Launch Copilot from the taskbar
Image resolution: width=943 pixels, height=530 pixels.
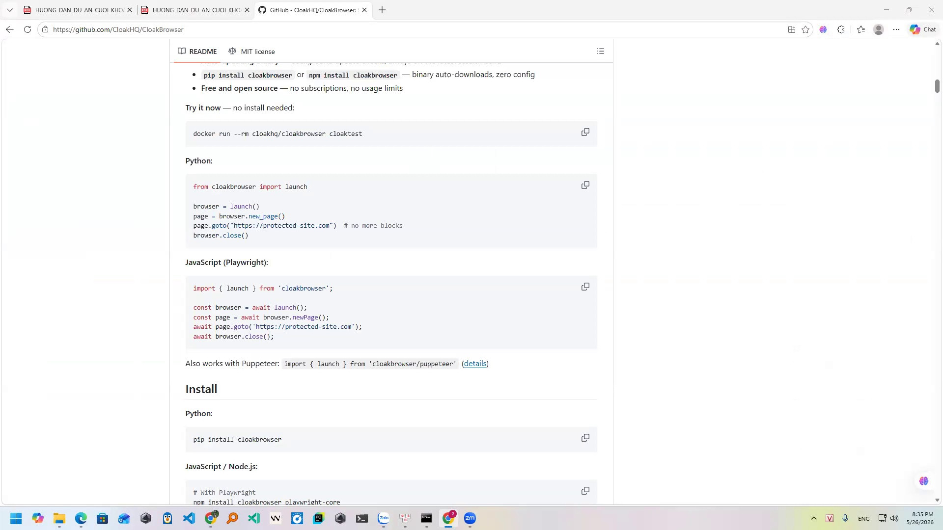[38, 518]
